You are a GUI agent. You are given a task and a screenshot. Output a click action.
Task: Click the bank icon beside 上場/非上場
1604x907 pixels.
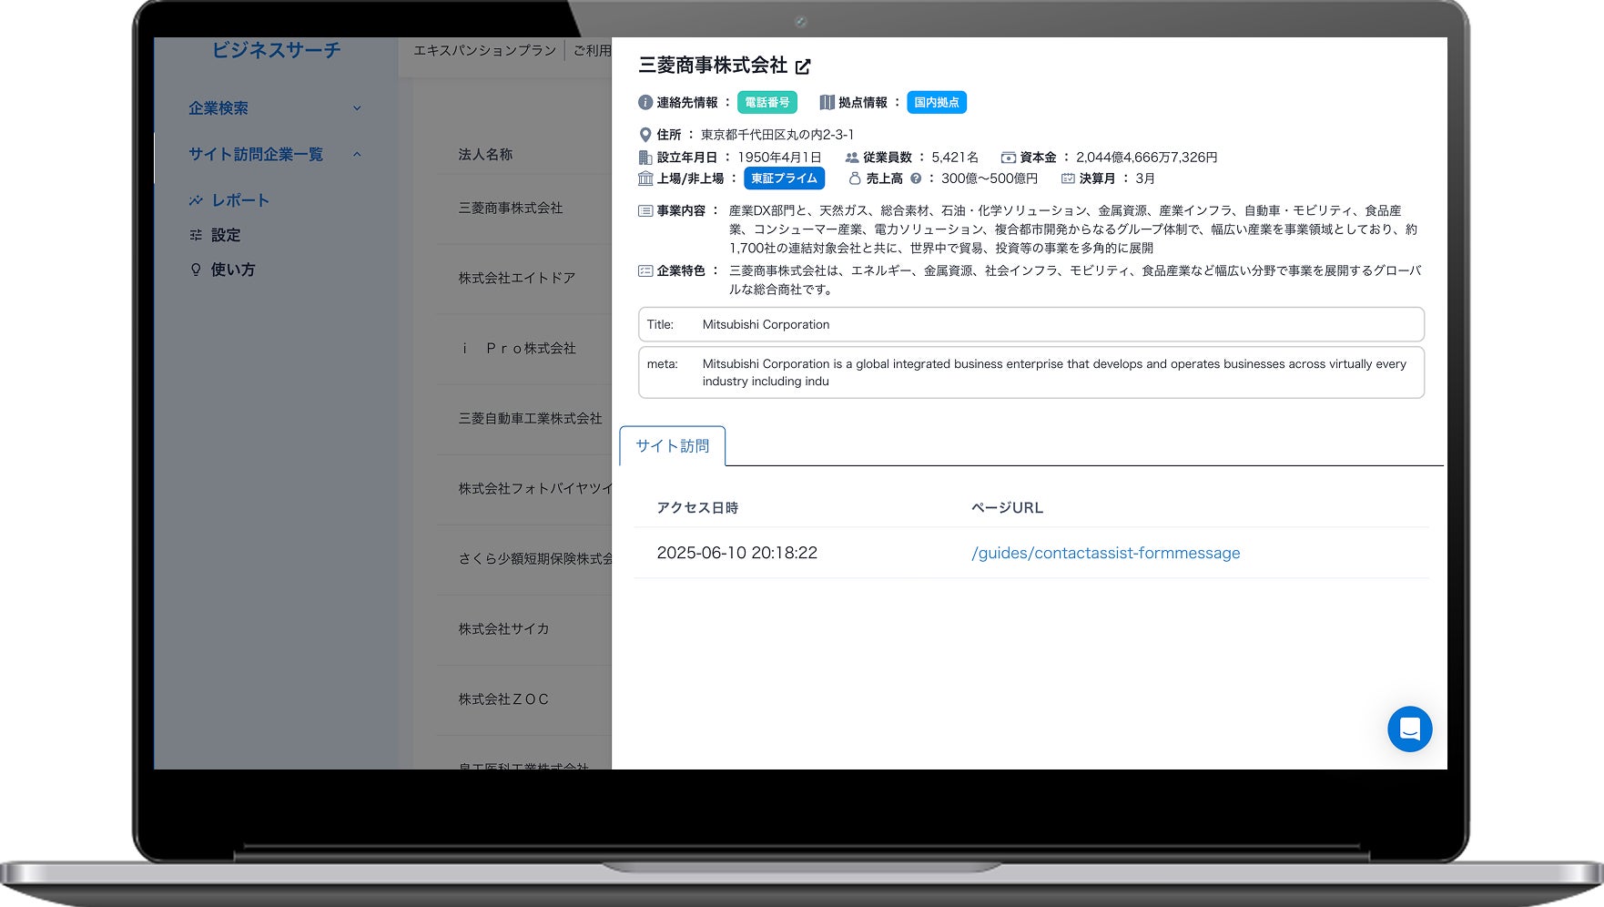click(645, 178)
